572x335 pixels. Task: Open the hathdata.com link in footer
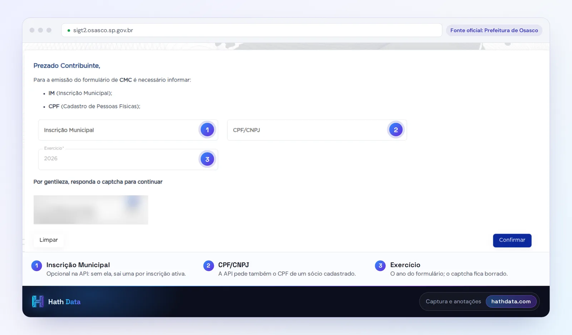511,301
